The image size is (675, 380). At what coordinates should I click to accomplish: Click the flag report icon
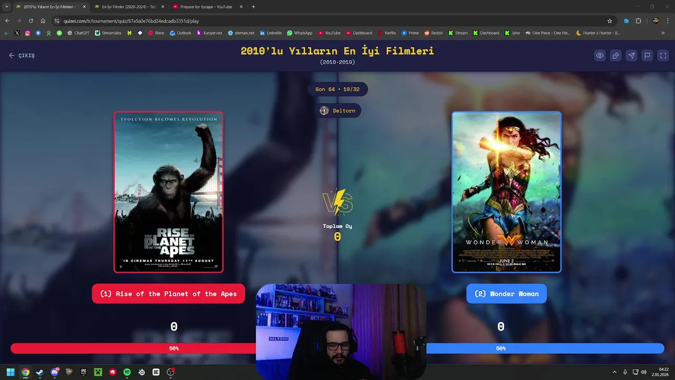(647, 55)
